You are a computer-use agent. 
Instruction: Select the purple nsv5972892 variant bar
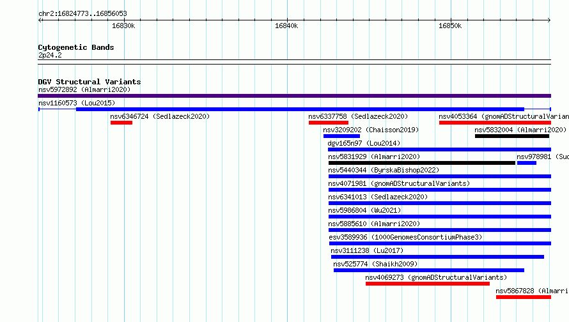point(294,96)
